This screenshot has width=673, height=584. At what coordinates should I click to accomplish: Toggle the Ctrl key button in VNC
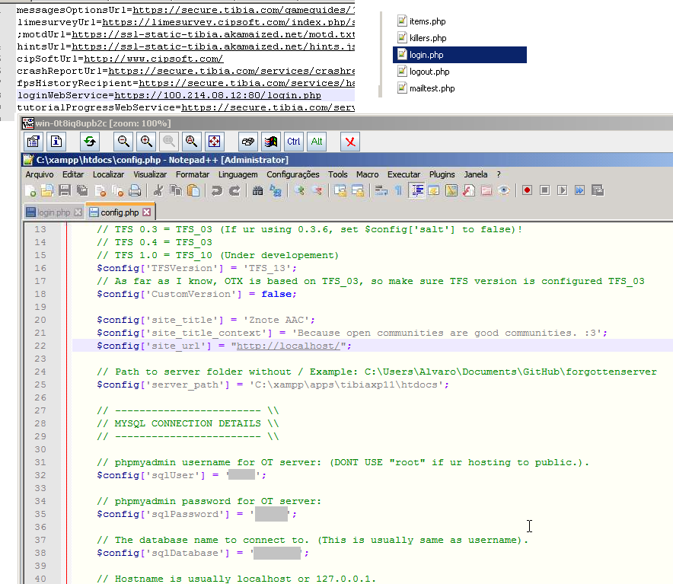[x=294, y=142]
